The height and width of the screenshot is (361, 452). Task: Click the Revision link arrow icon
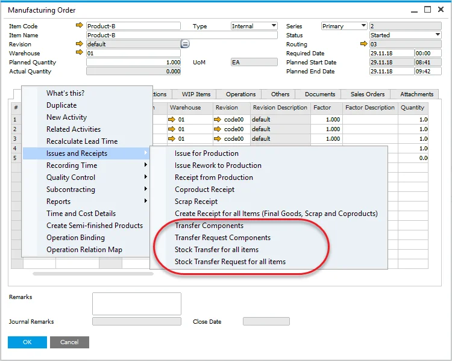pos(80,44)
